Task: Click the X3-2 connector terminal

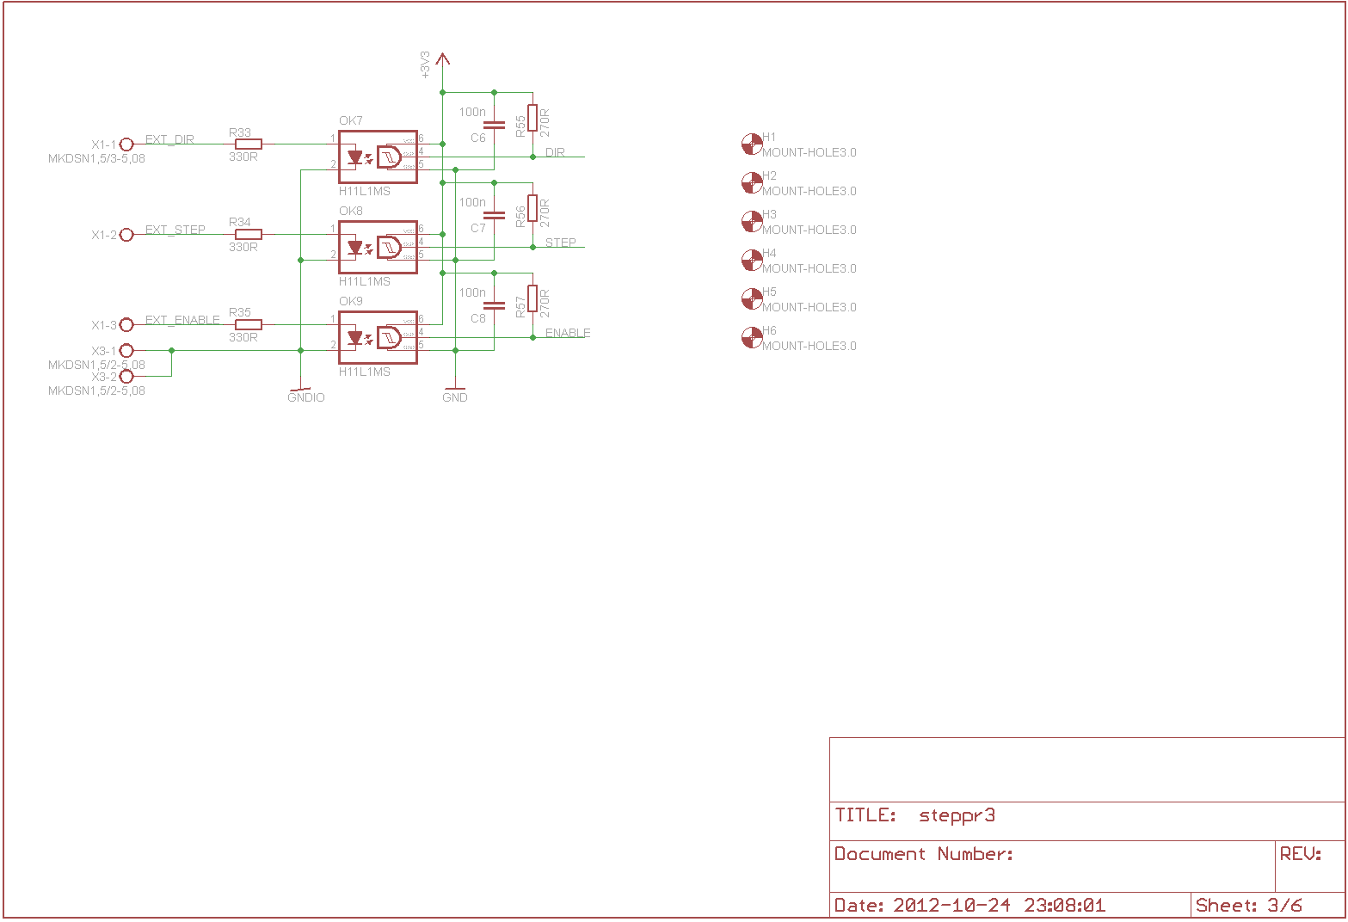Action: click(x=126, y=377)
